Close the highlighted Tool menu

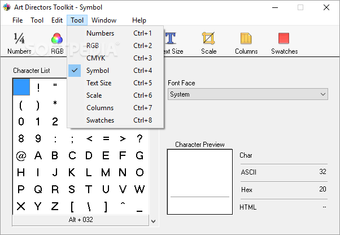point(77,20)
